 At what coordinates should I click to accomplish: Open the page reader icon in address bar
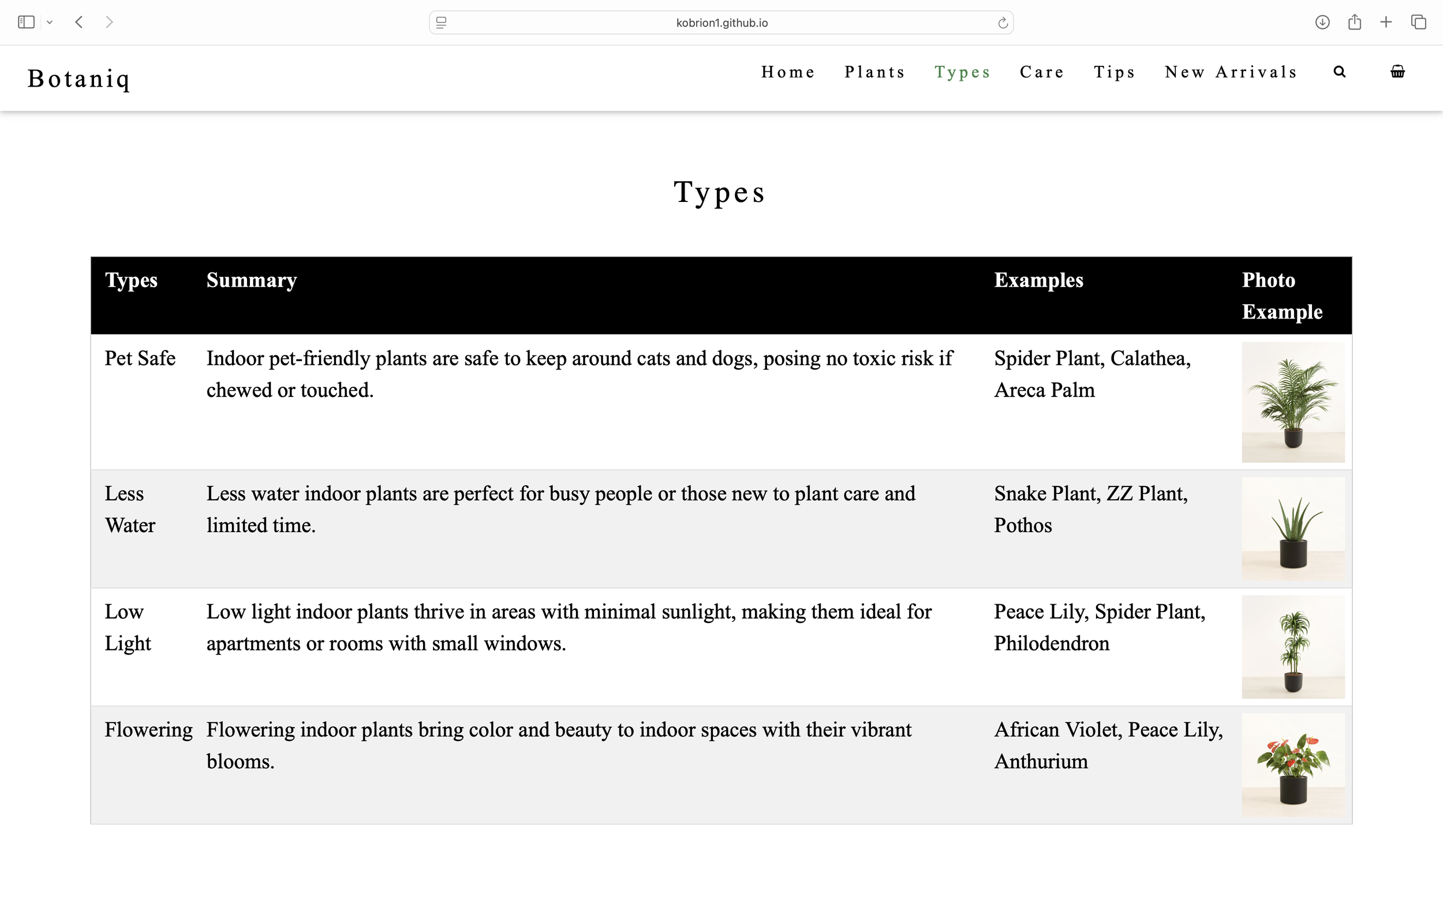click(442, 23)
